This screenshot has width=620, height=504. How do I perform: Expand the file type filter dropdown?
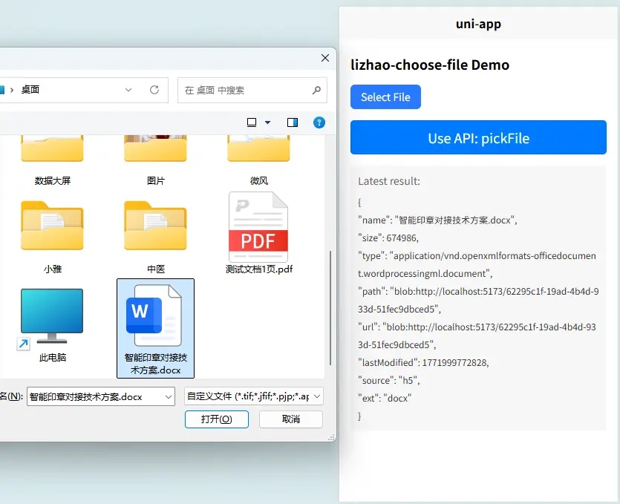(x=318, y=397)
